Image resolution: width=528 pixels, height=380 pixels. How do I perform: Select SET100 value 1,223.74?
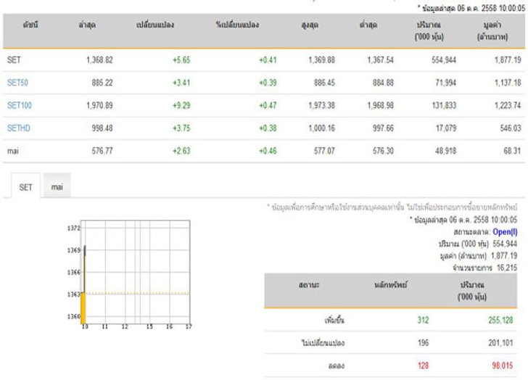click(508, 105)
